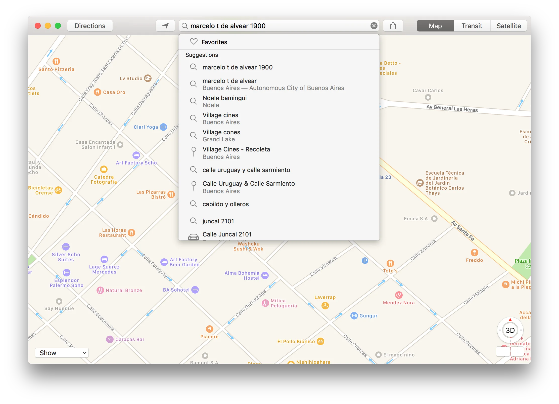Clear the search field text
559x404 pixels.
374,26
